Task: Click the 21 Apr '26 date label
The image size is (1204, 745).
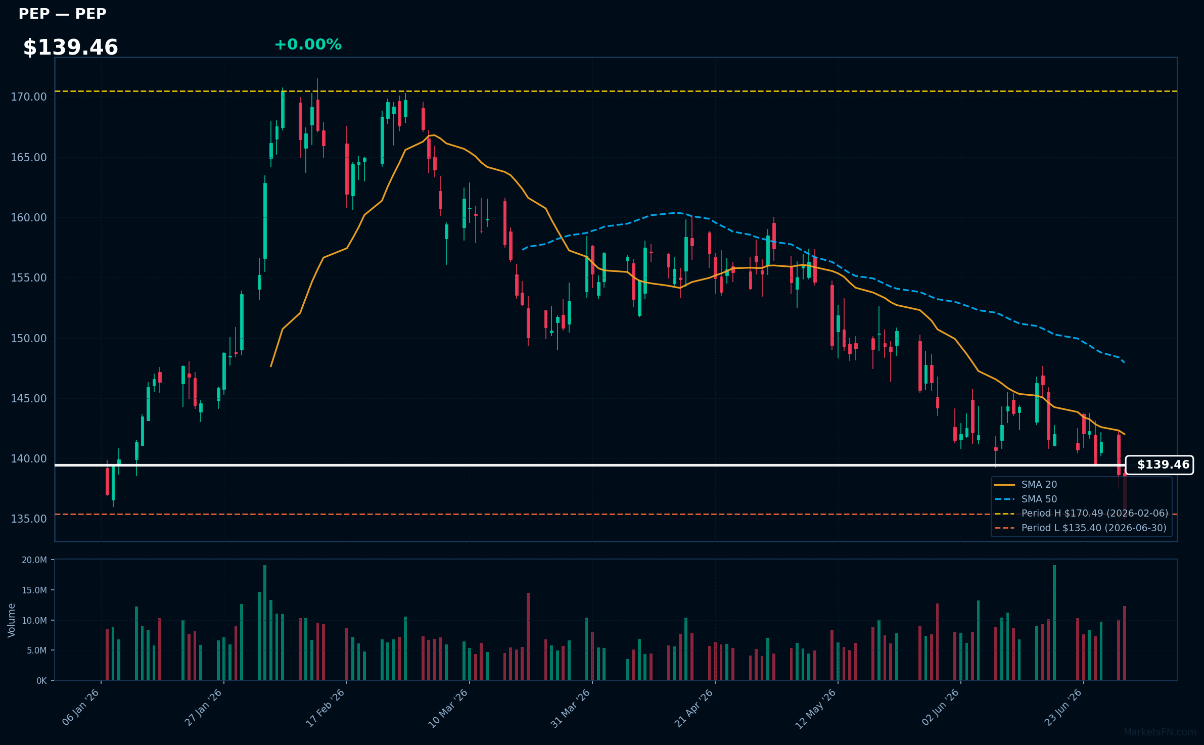Action: coord(694,708)
